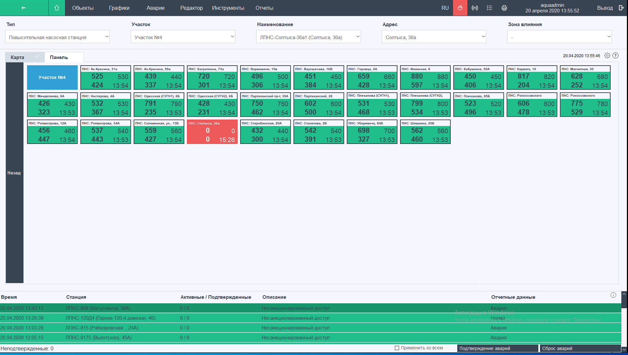Select the red 'ПНС: Солтыса, 36а' tile

[212, 132]
